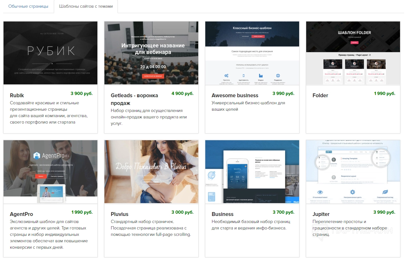
Task: Click the globe icon in Business preview
Action: point(211,176)
